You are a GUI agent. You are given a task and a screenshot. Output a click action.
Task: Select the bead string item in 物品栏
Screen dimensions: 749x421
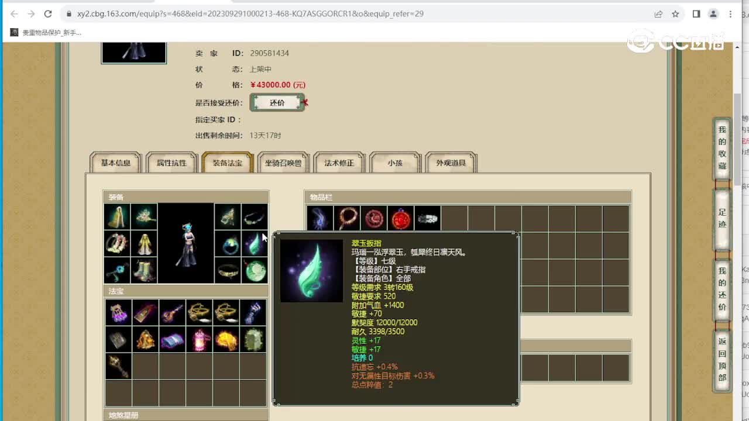(x=347, y=218)
